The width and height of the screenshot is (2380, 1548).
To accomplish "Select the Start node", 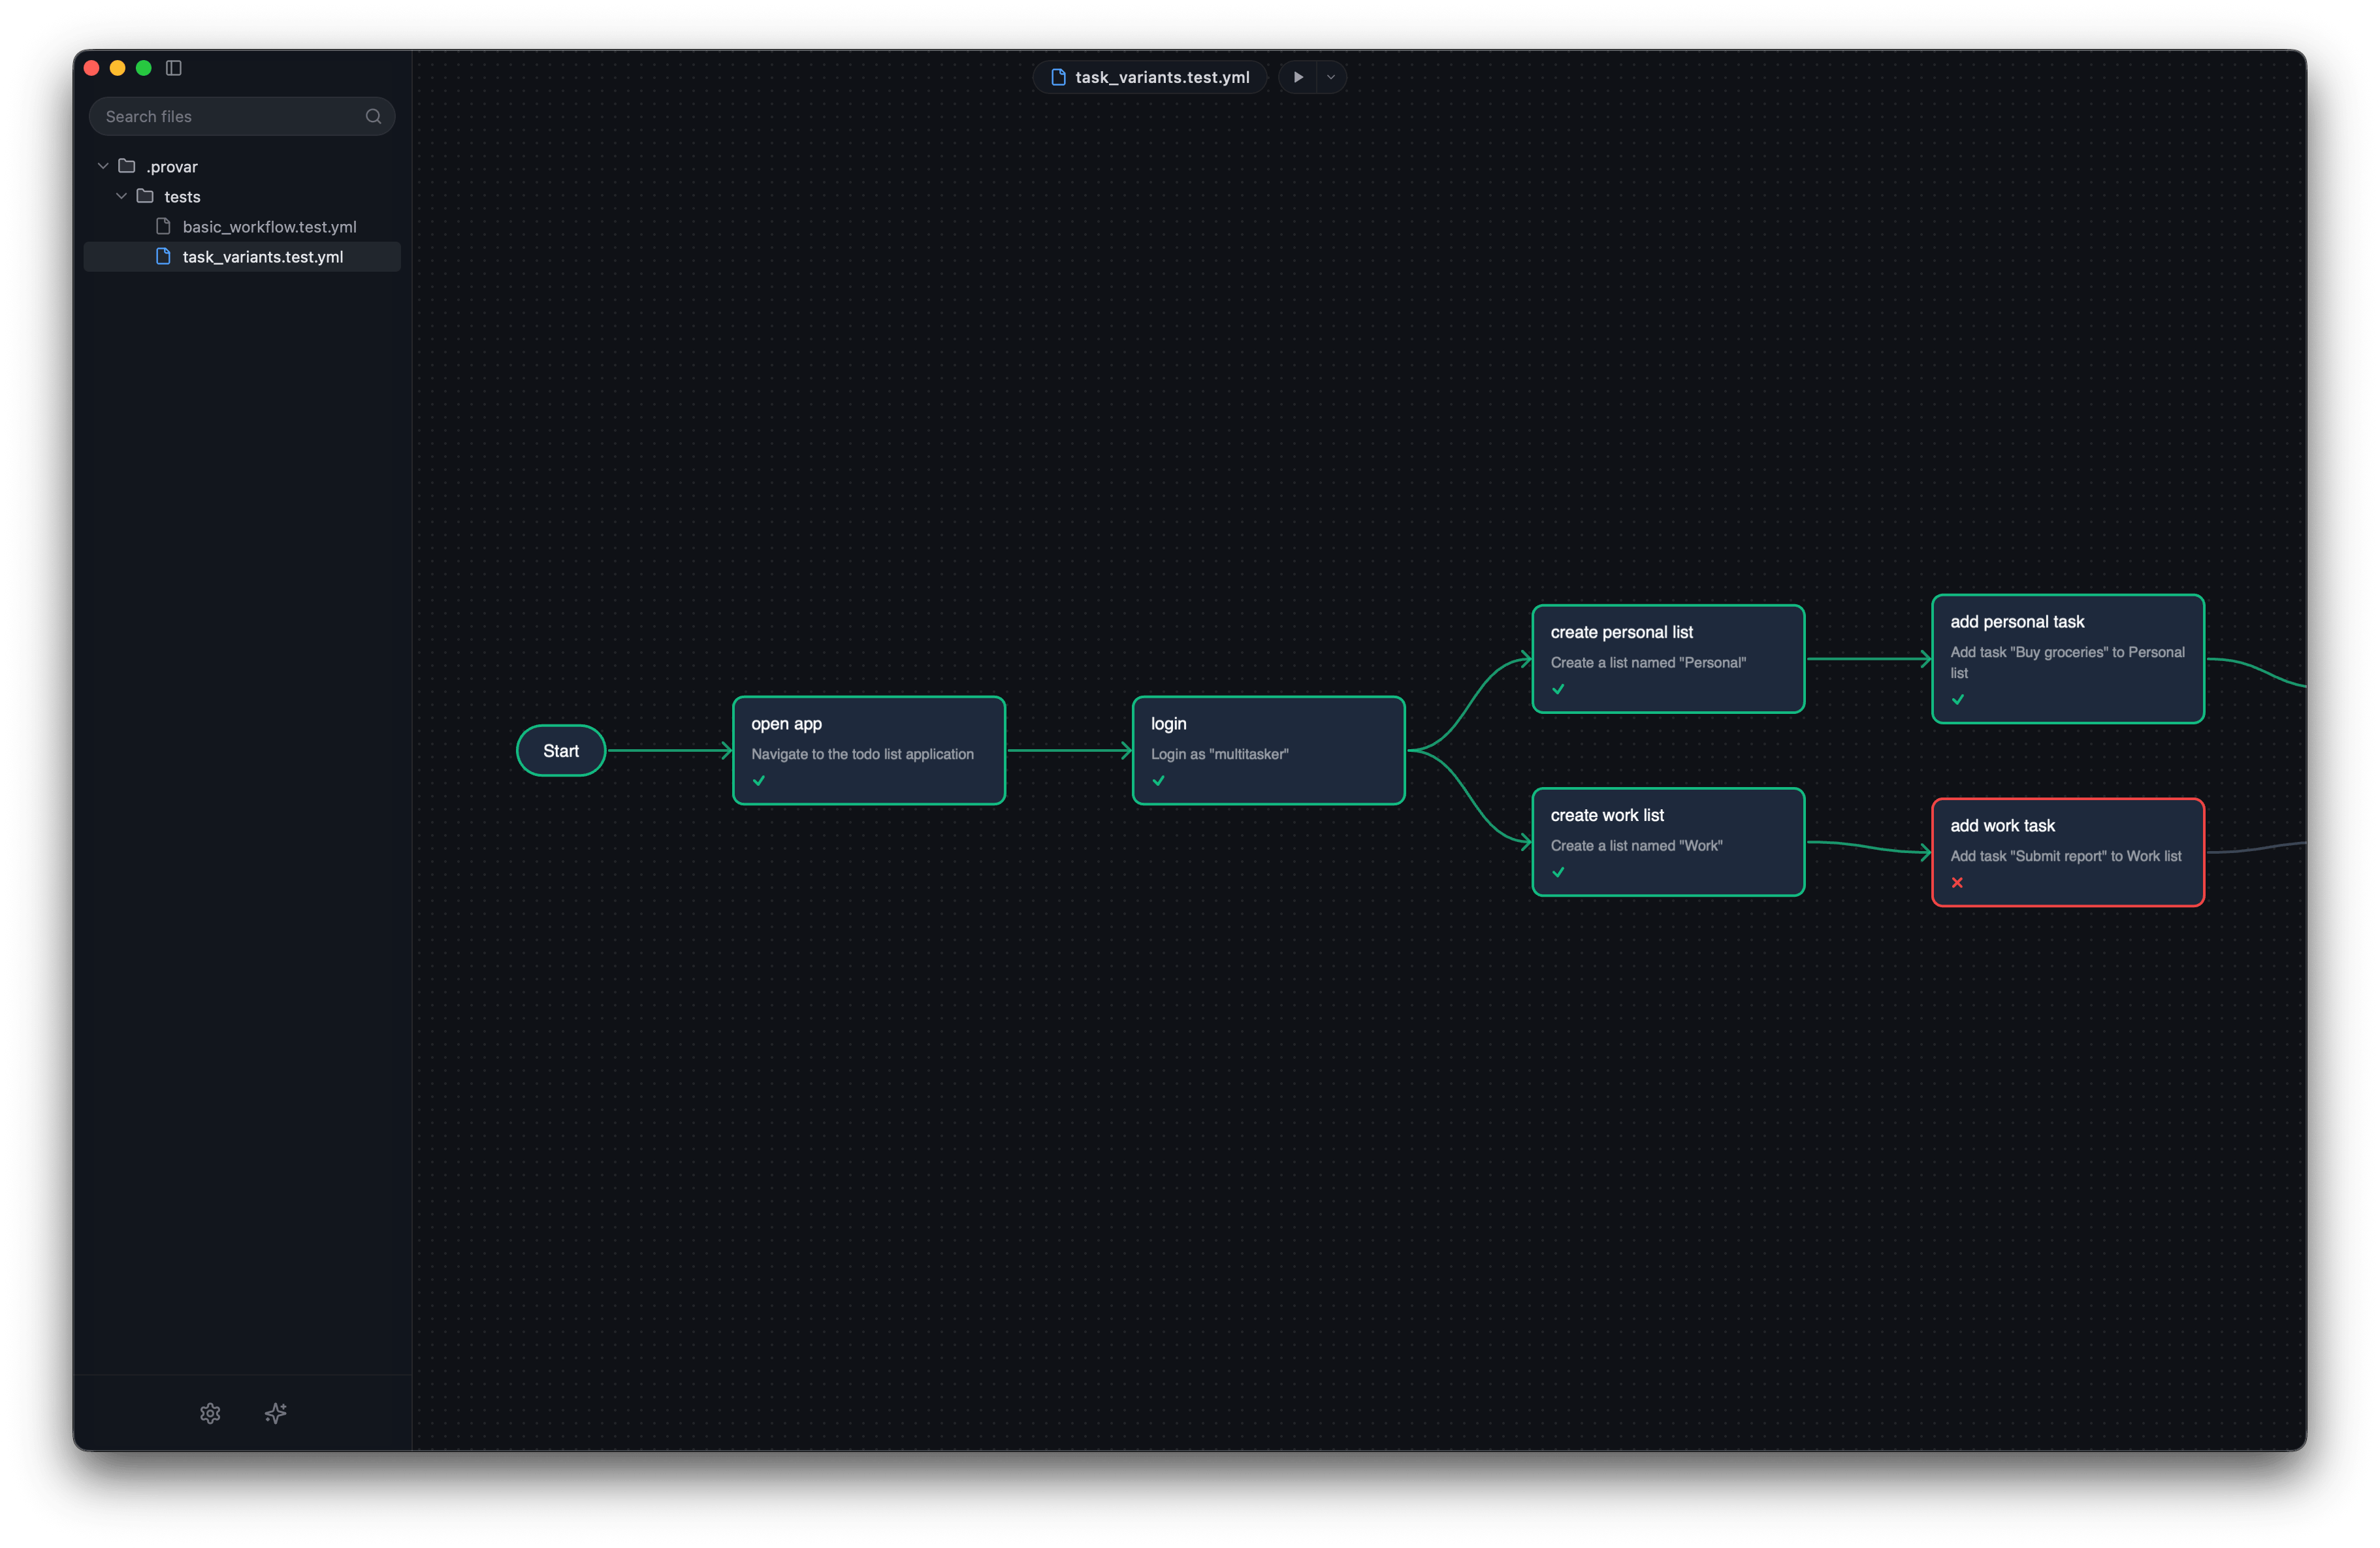I will [x=561, y=750].
